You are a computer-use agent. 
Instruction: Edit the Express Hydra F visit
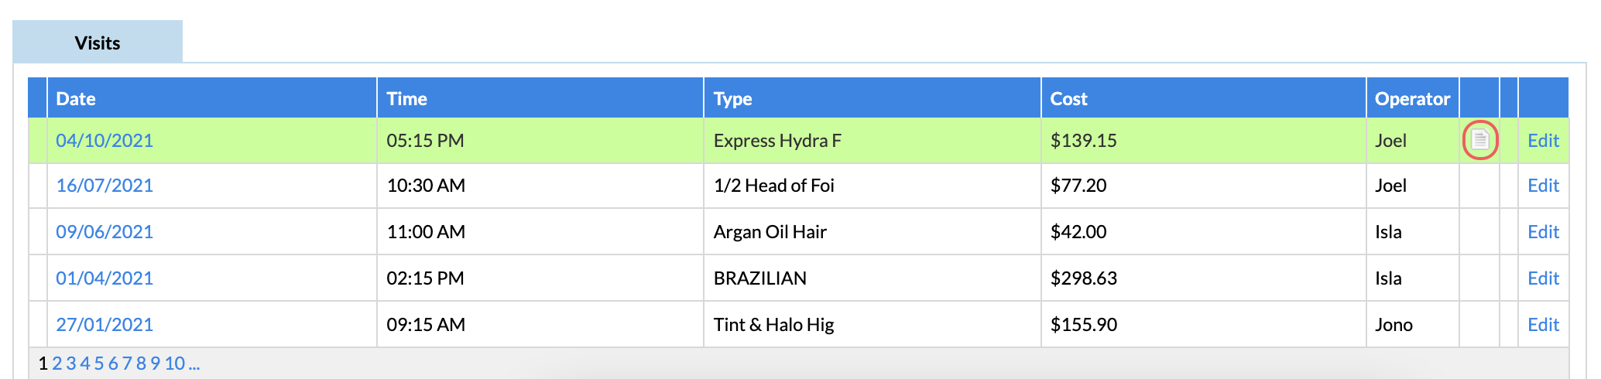pyautogui.click(x=1543, y=141)
